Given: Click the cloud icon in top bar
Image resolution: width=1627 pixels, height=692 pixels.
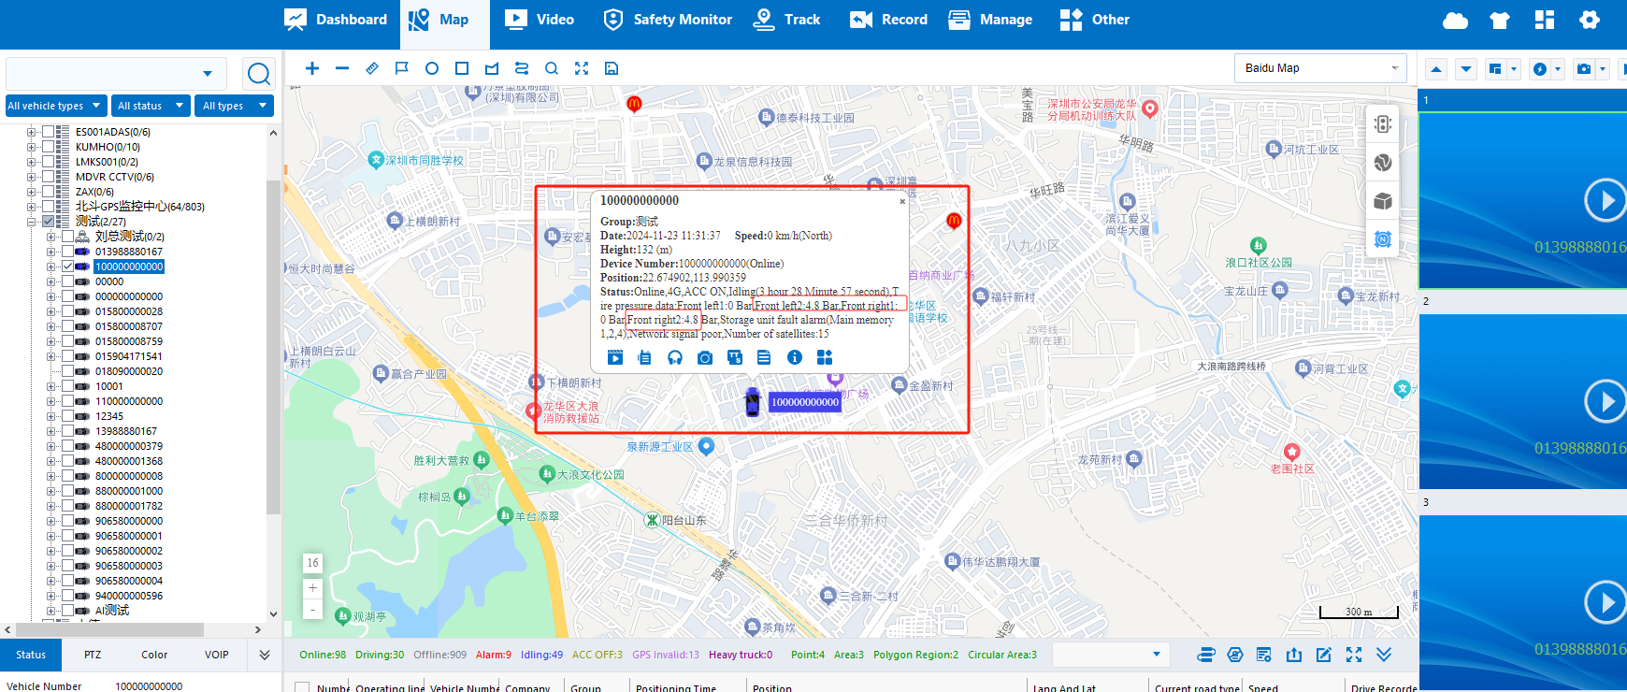Looking at the screenshot, I should coord(1455,21).
